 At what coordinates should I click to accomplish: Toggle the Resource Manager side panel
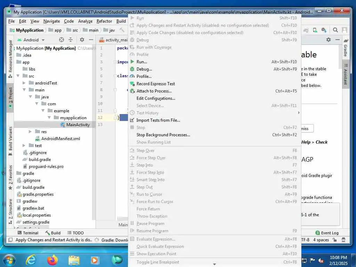(x=10, y=59)
